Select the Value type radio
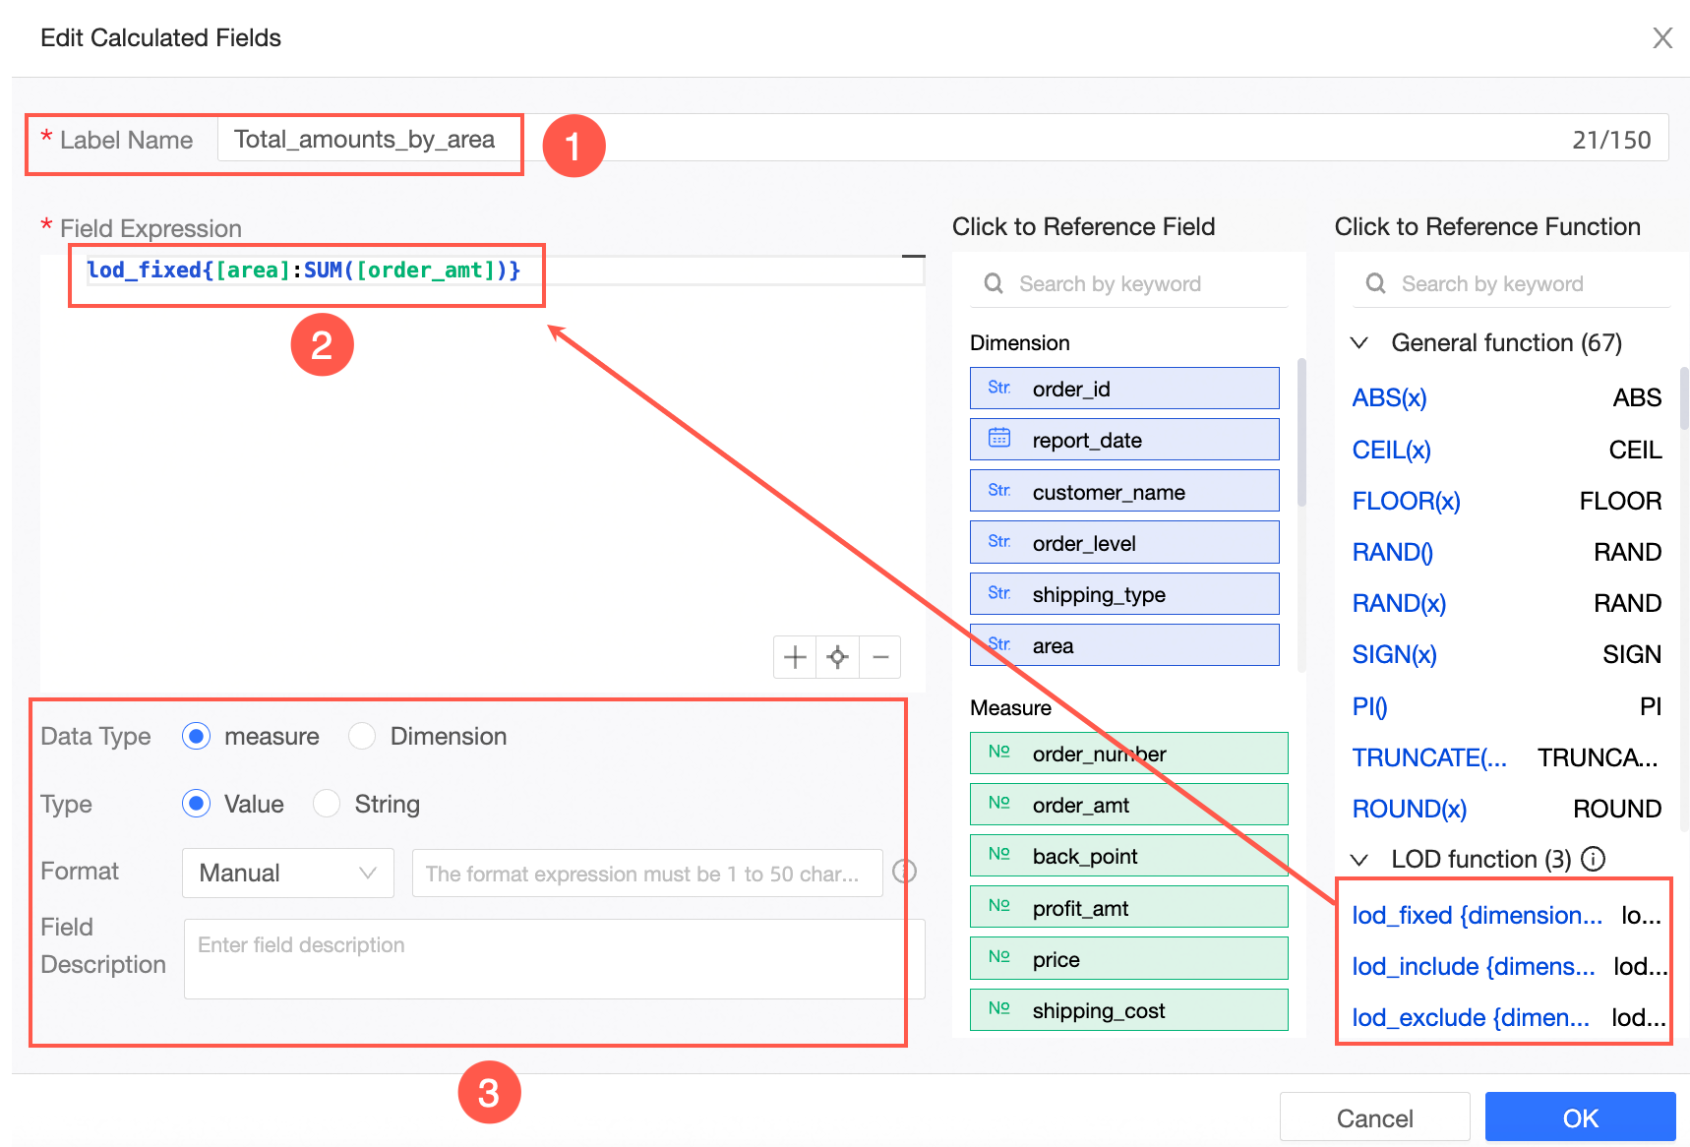 (x=197, y=804)
